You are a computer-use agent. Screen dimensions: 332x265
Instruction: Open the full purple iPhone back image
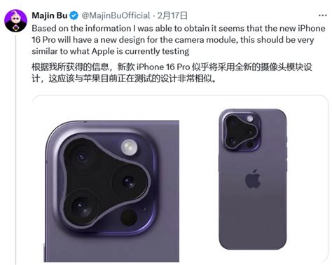(253, 179)
